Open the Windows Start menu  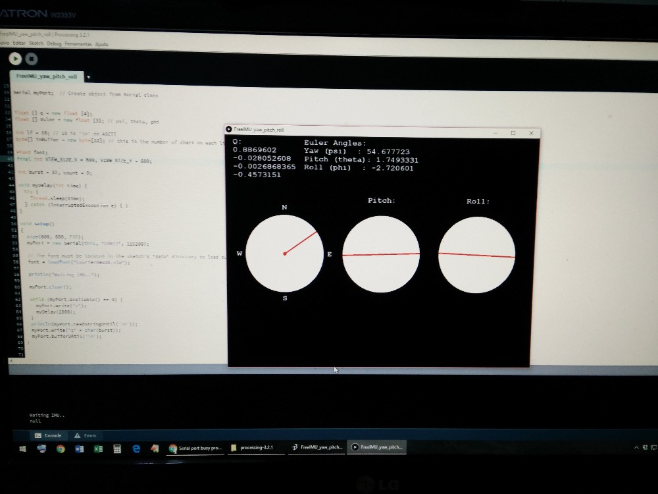pyautogui.click(x=22, y=449)
